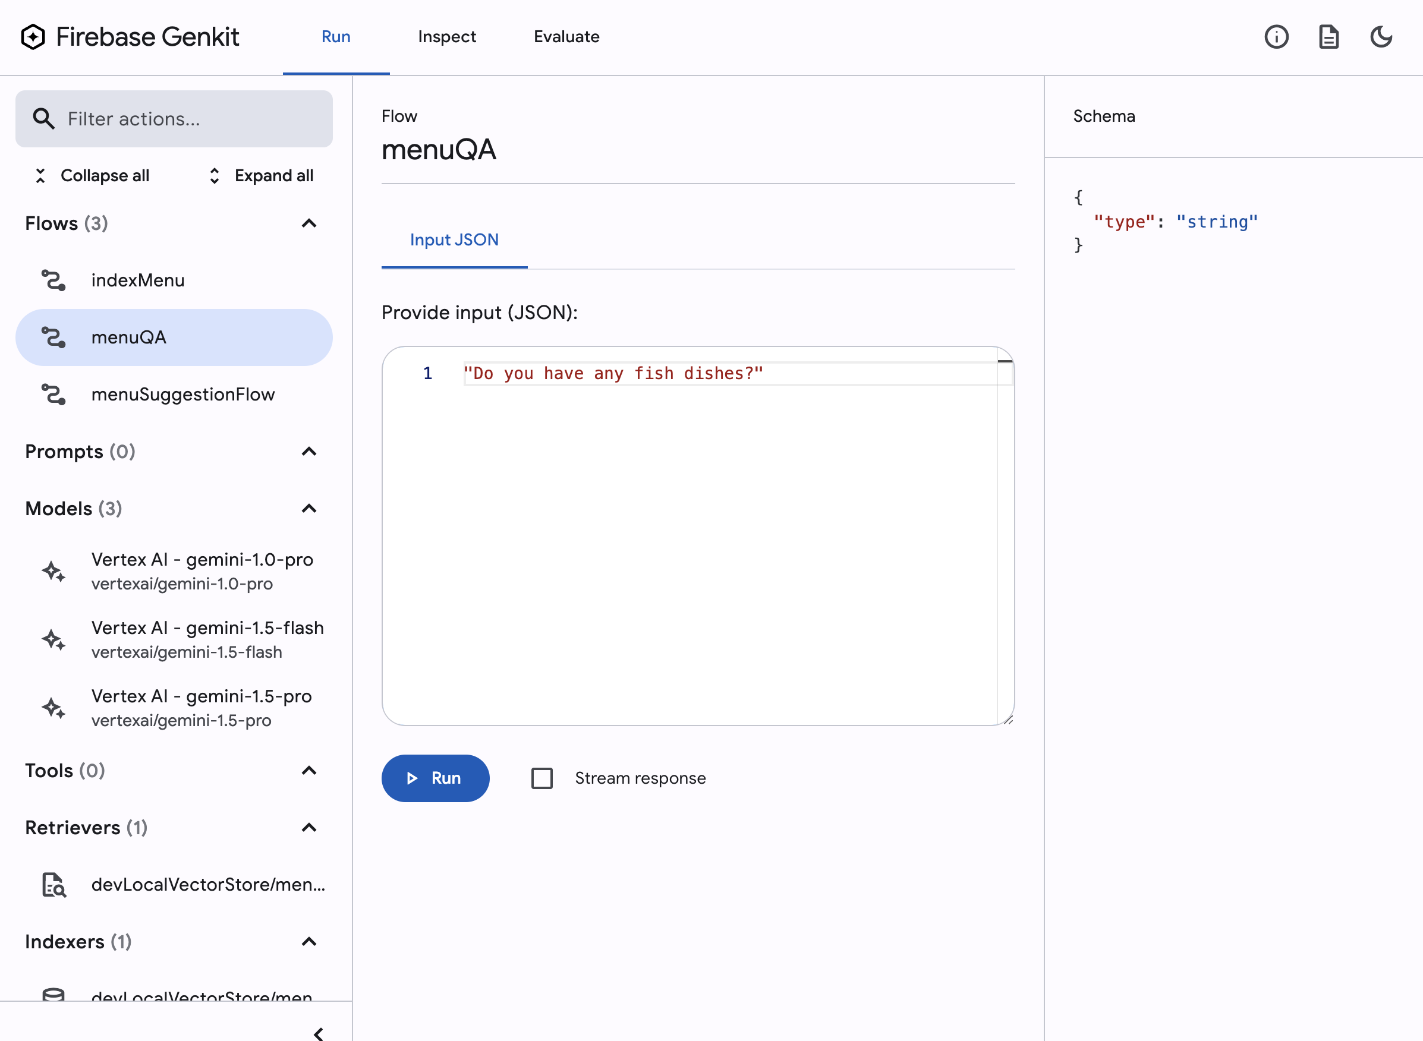Collapse the Flows section
This screenshot has height=1041, width=1423.
309,223
